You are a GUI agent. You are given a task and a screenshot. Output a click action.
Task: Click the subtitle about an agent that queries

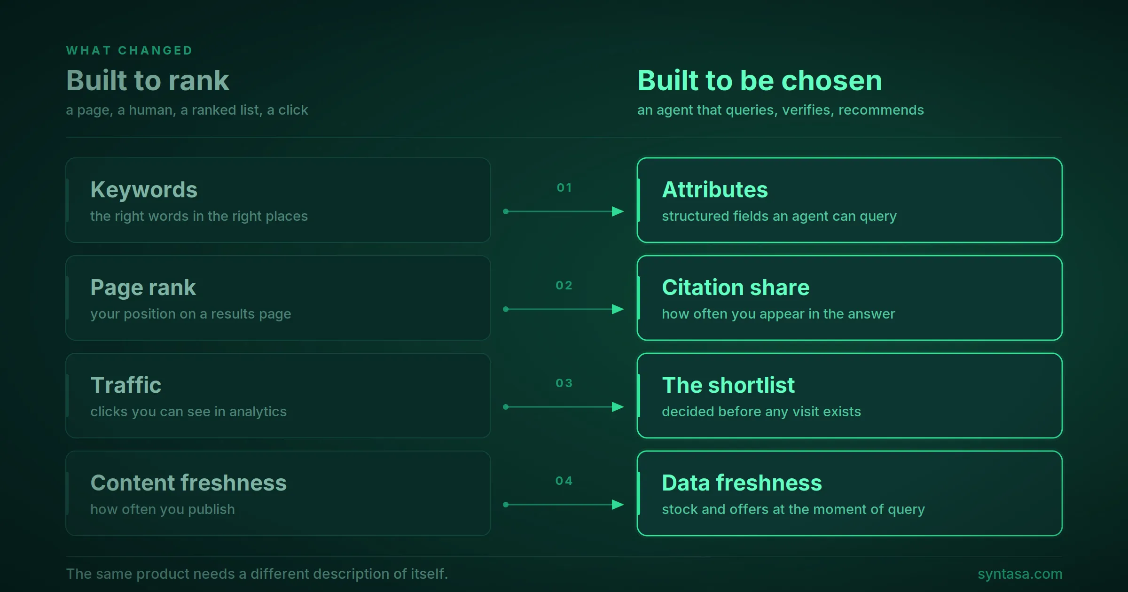[781, 110]
